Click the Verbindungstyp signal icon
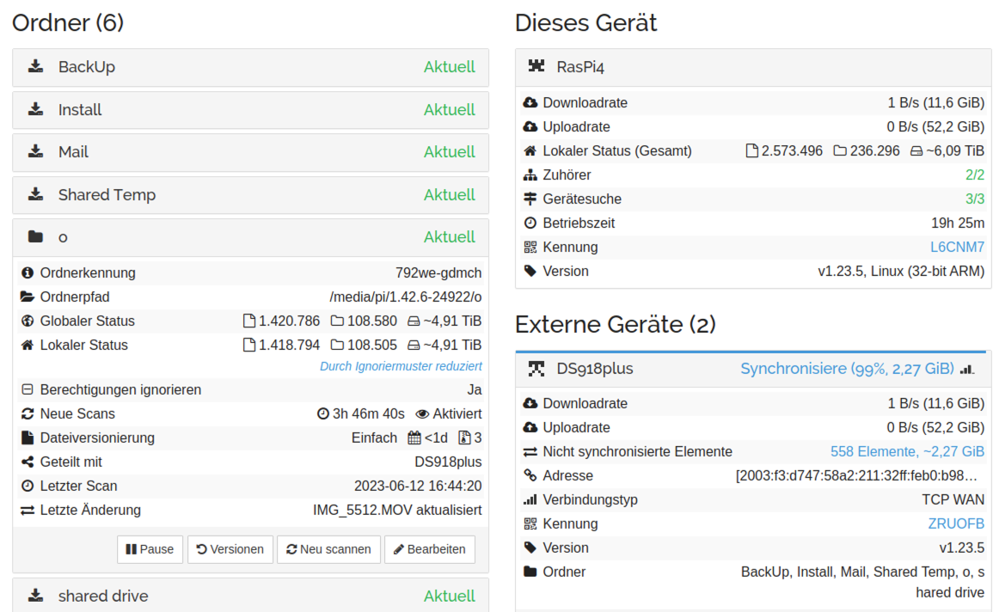999x612 pixels. pos(530,500)
